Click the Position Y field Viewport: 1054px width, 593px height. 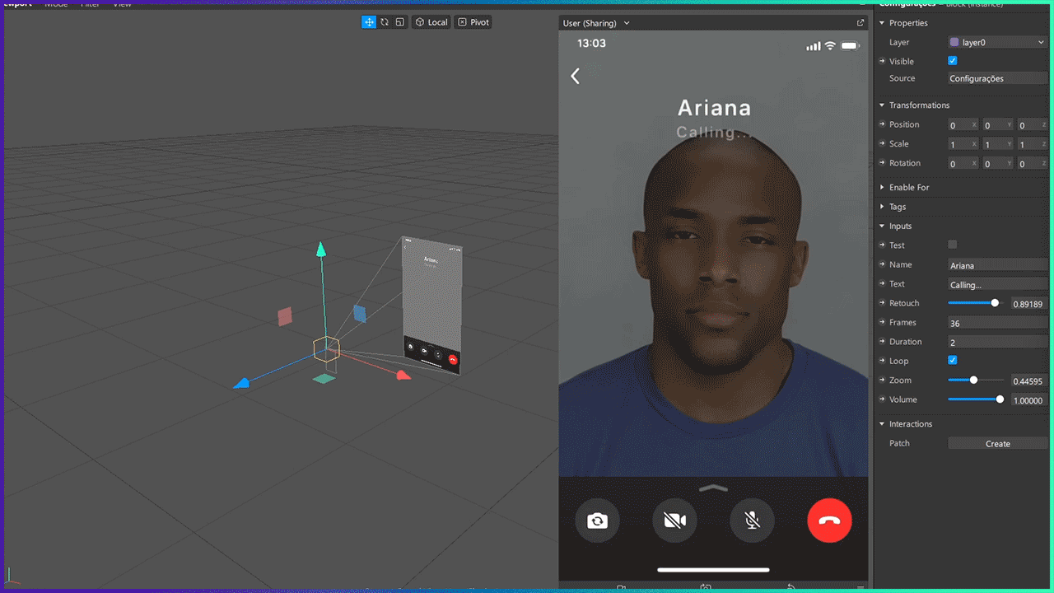pyautogui.click(x=997, y=125)
